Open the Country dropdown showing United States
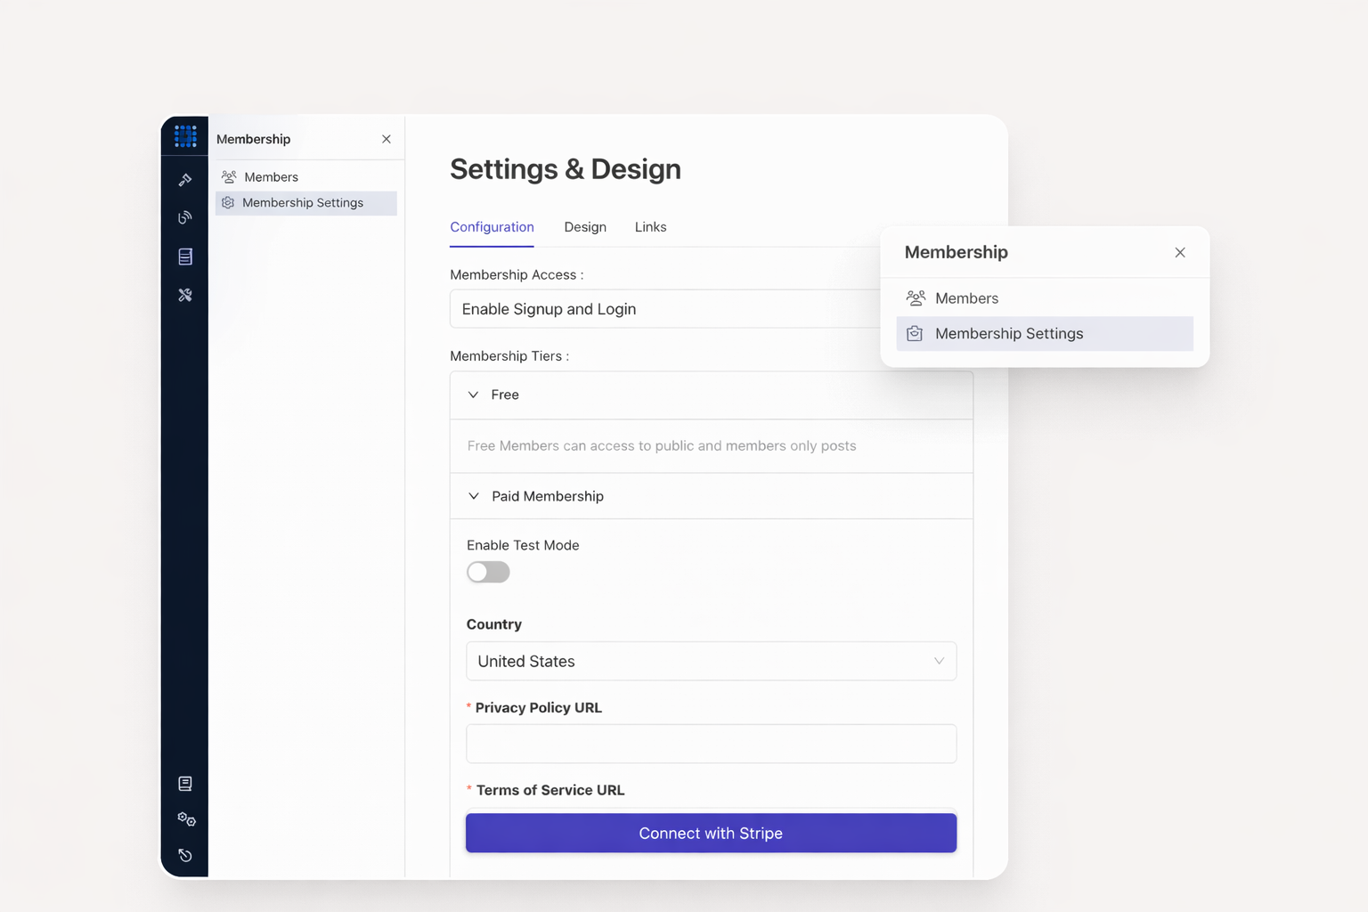Viewport: 1368px width, 912px height. (x=711, y=661)
